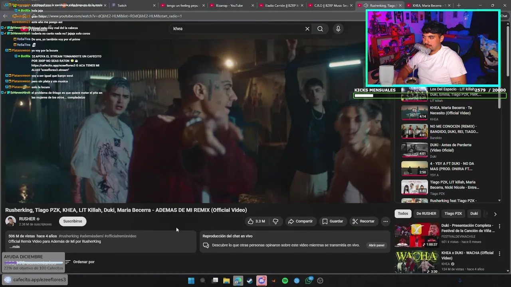The image size is (511, 287).
Task: Show more filter chips with right chevron
Action: [x=495, y=214]
